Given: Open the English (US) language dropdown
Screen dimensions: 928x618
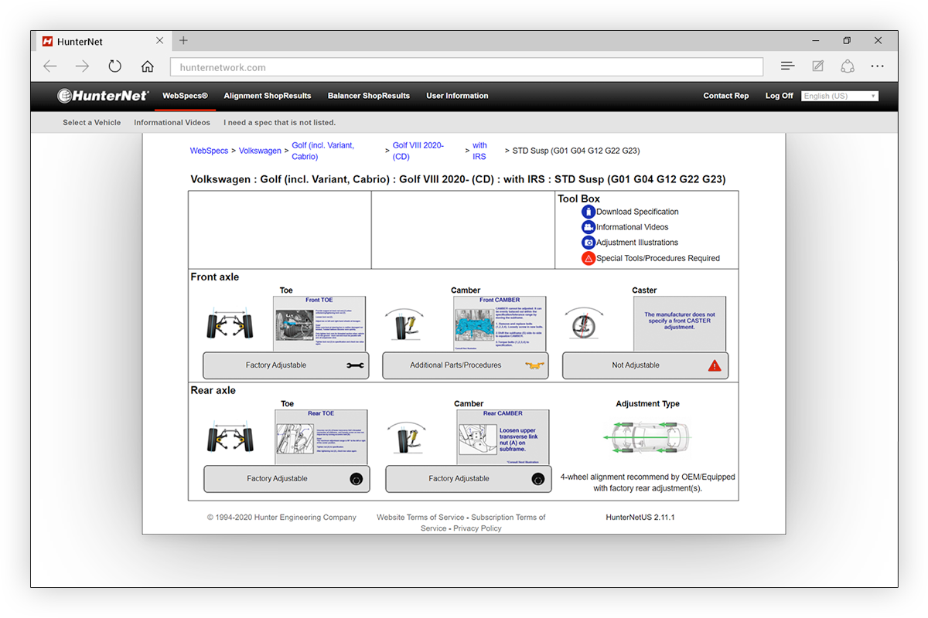Looking at the screenshot, I should (x=840, y=96).
